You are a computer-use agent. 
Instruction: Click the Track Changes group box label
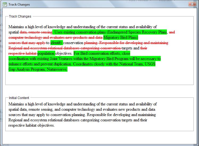click(20, 16)
